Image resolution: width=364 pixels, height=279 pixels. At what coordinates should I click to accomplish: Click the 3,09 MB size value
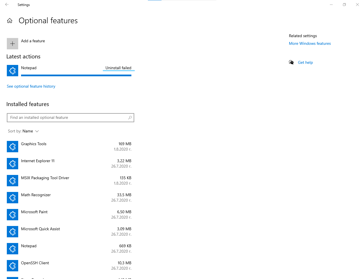[x=124, y=229]
